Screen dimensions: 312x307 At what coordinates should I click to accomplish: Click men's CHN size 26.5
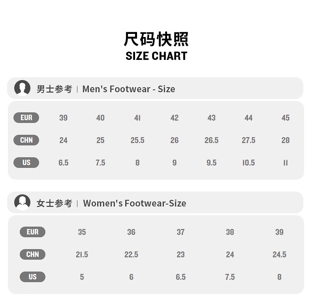[211, 140]
